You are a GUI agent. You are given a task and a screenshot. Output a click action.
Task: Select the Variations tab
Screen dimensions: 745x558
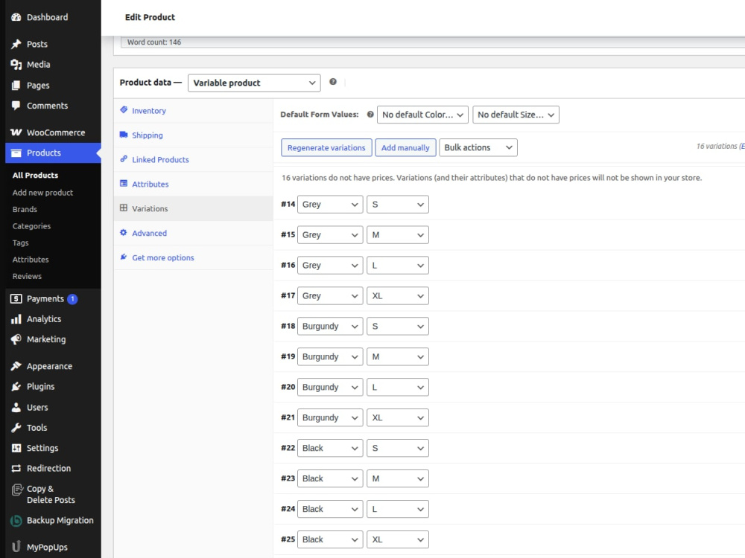click(x=194, y=208)
